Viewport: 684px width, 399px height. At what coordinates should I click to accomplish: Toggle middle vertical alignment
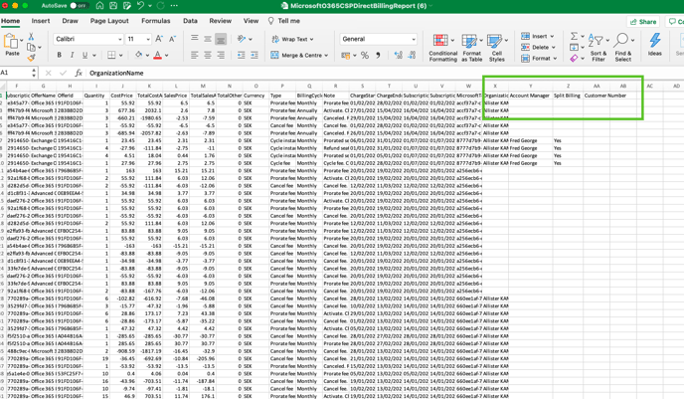pyautogui.click(x=208, y=39)
